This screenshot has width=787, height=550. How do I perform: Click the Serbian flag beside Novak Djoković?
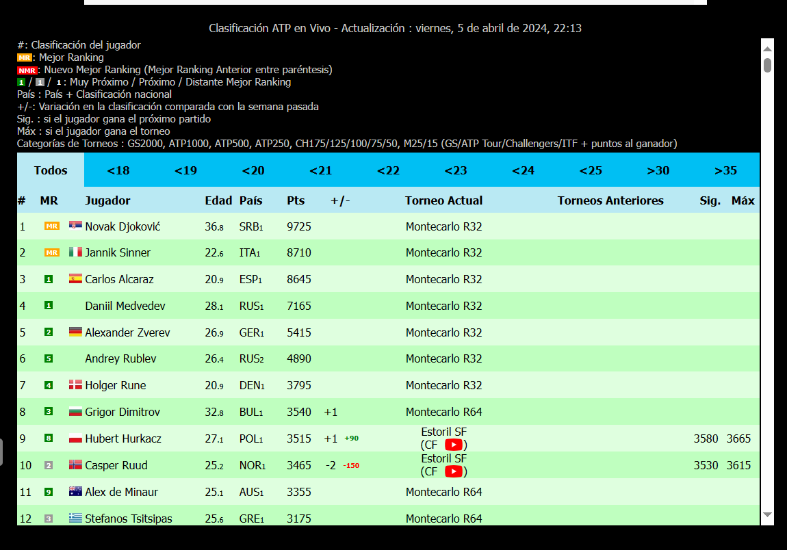tap(75, 225)
